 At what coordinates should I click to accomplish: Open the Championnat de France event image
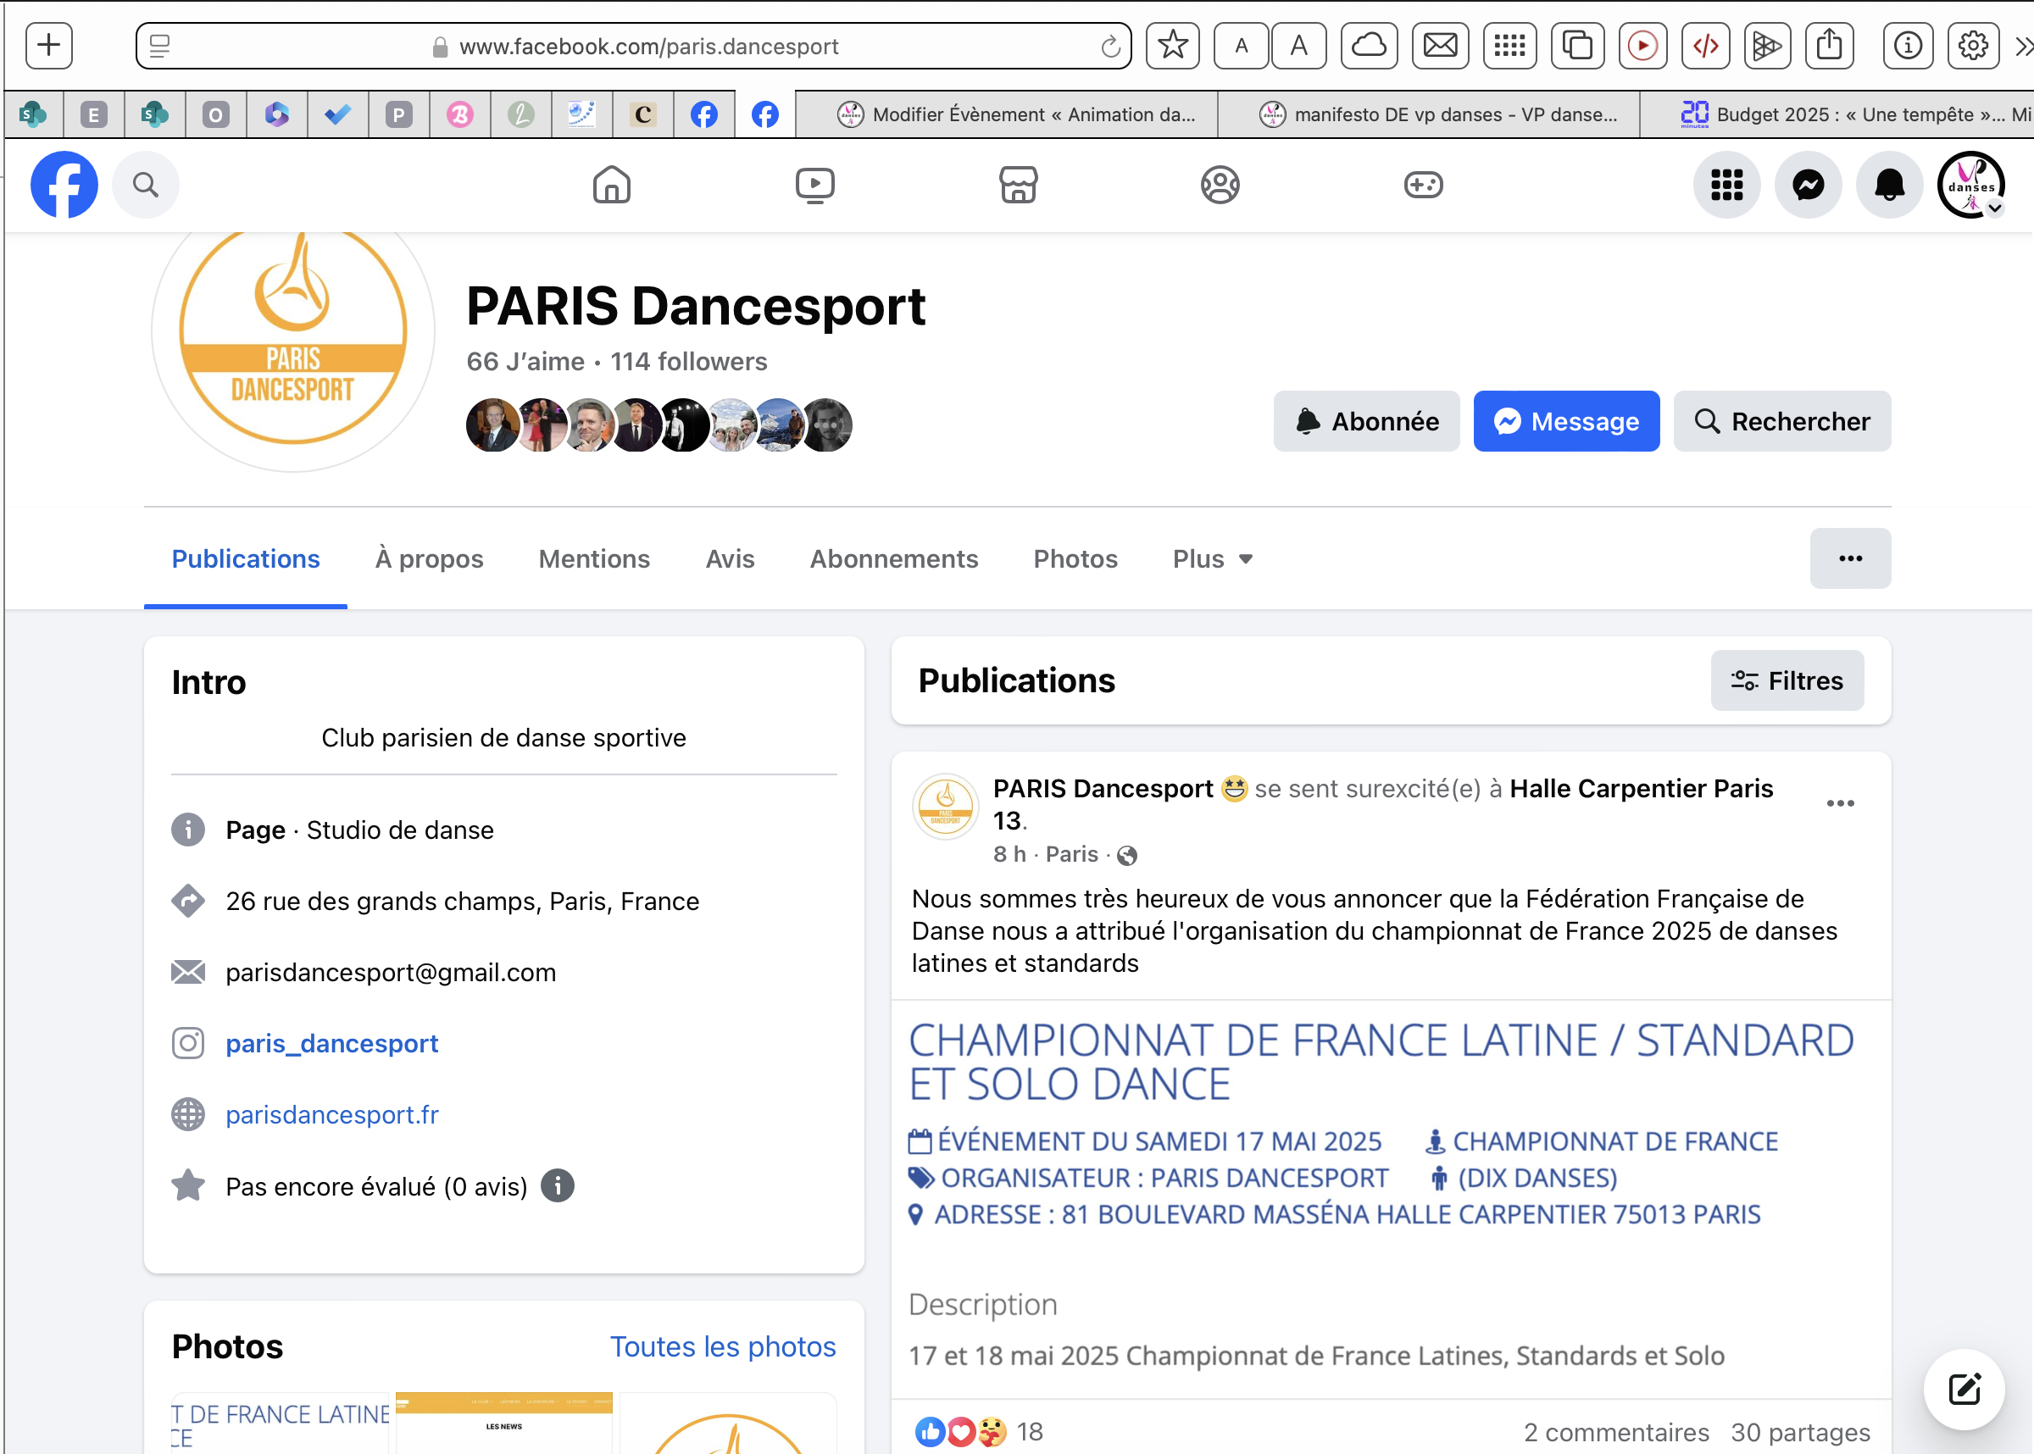(x=1390, y=1200)
